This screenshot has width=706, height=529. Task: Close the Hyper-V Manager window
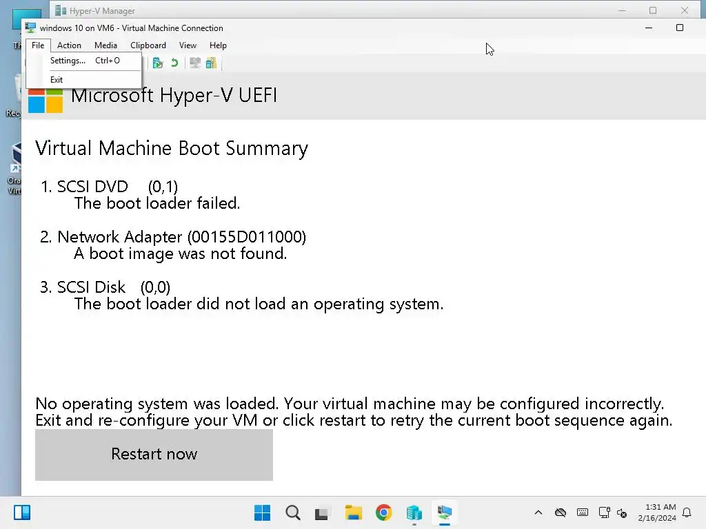tap(685, 10)
